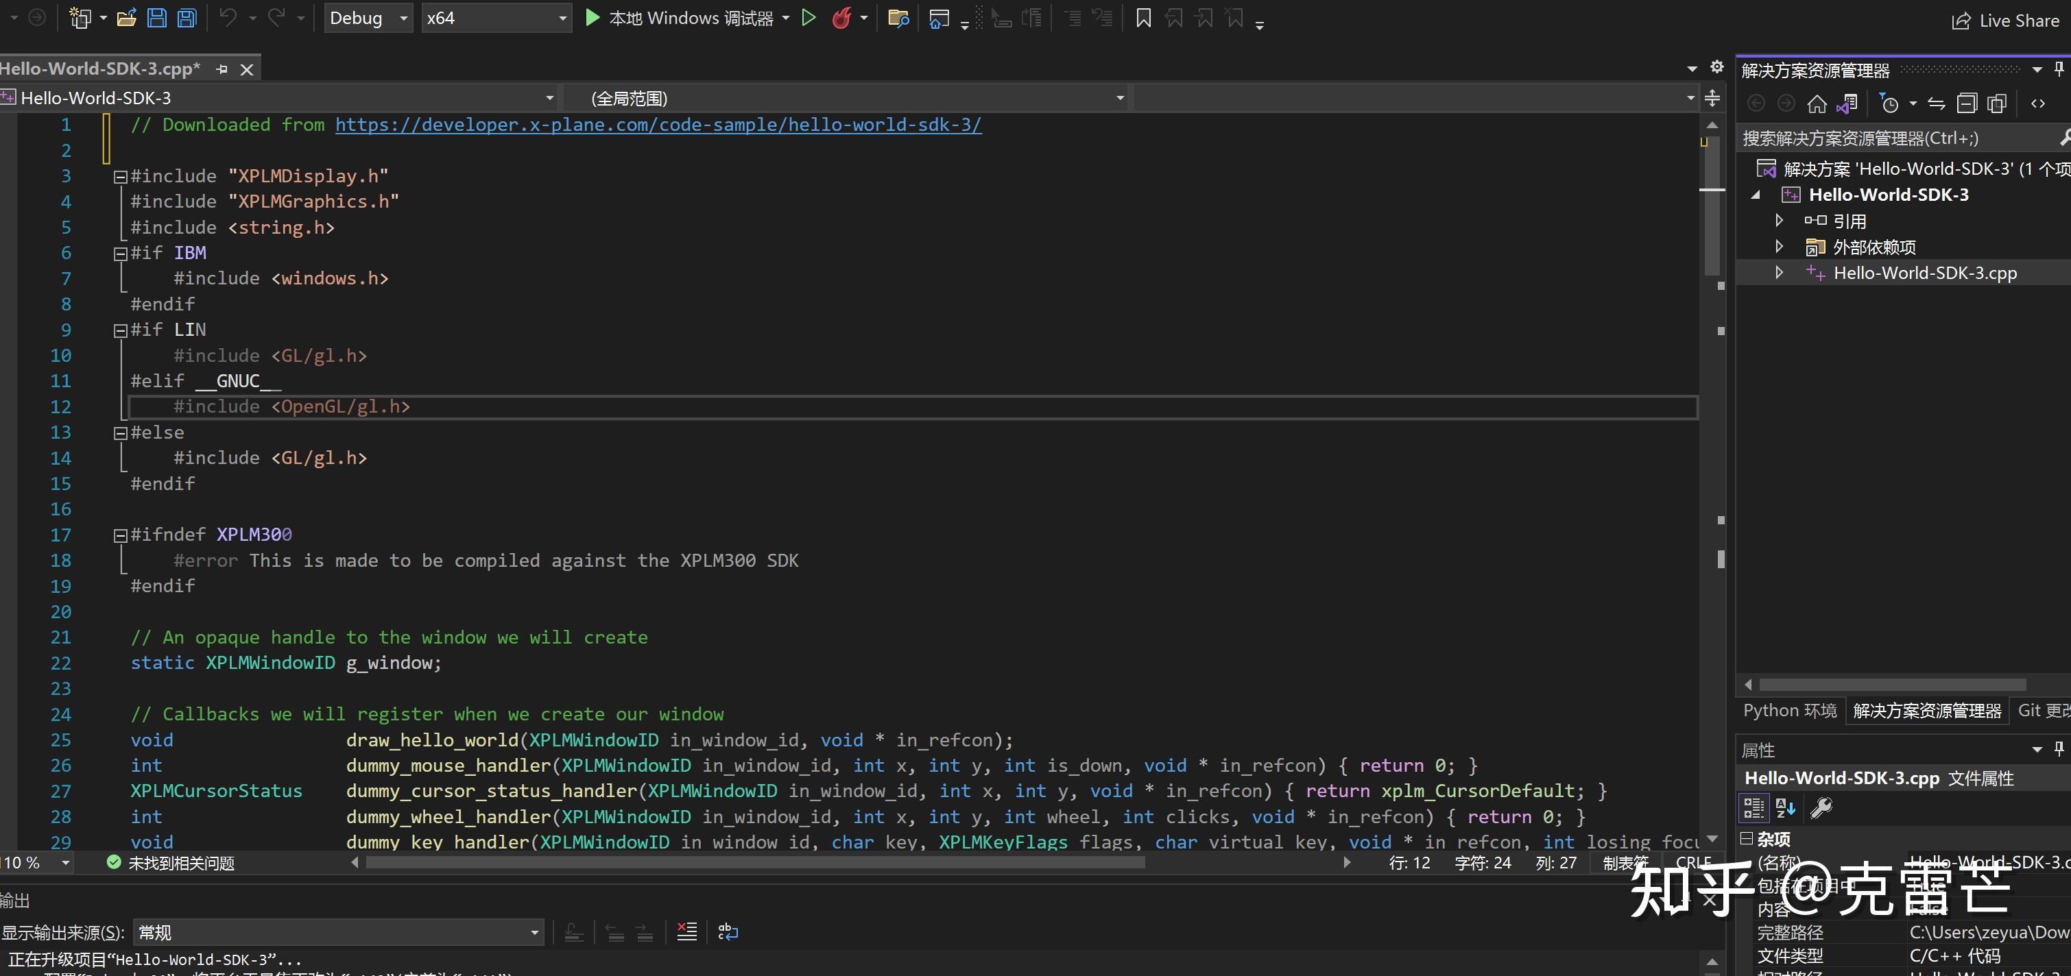Click the editor horizontal scrollbar thumb
The width and height of the screenshot is (2071, 976).
pyautogui.click(x=754, y=863)
